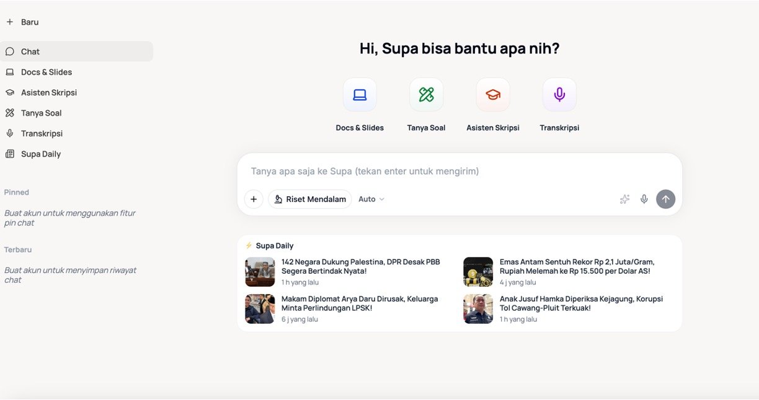The image size is (759, 400).
Task: Open the Auto model dropdown
Action: (x=371, y=199)
